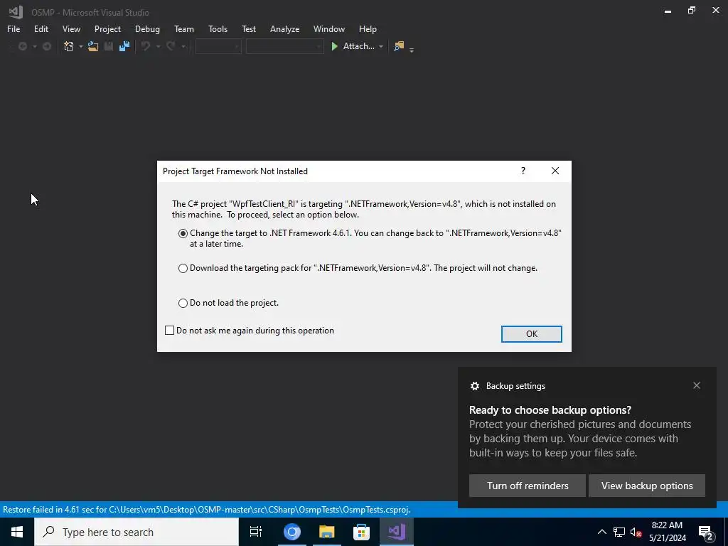Click the Redo toolbar icon

(171, 46)
